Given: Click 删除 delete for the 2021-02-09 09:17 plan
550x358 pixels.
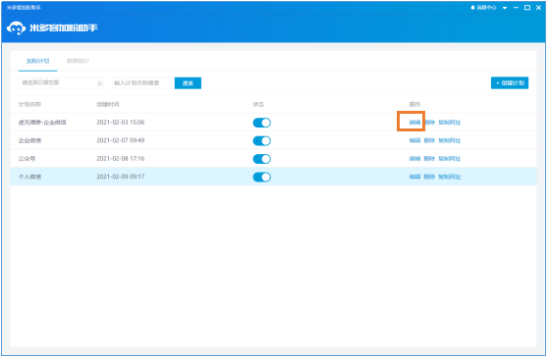Looking at the screenshot, I should click(429, 177).
